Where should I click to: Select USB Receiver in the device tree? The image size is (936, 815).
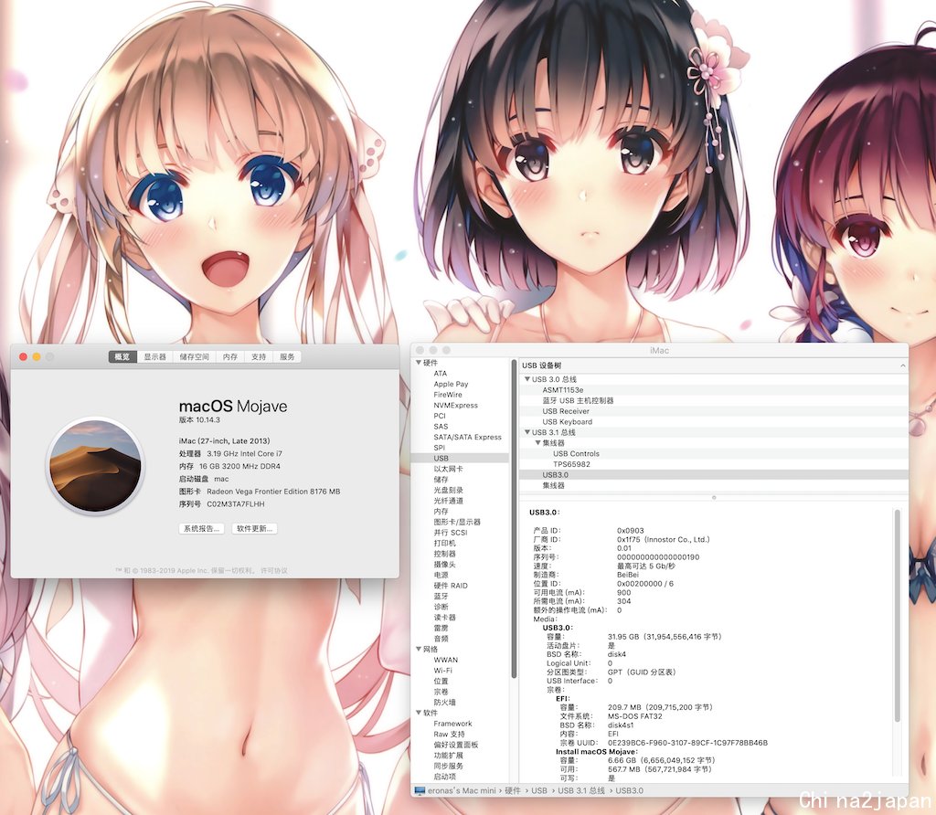click(x=714, y=411)
